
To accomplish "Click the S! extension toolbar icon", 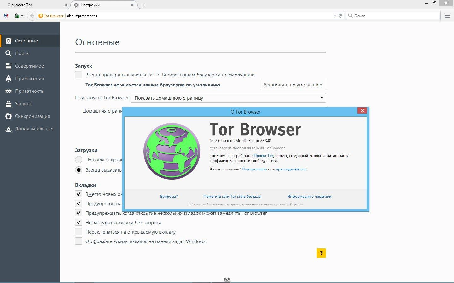I will tap(6, 16).
